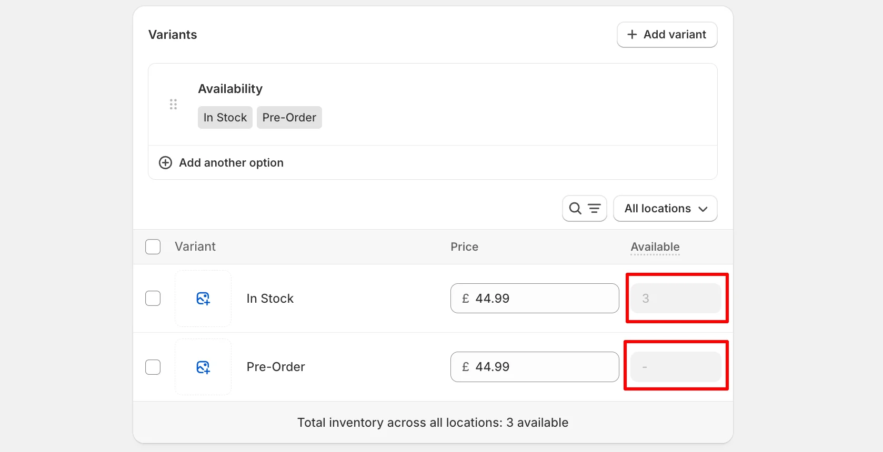Viewport: 883px width, 452px height.
Task: Edit the Pre-Order price field
Action: (x=534, y=367)
